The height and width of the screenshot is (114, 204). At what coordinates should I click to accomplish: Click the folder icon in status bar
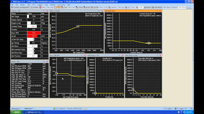[x=37, y=109]
